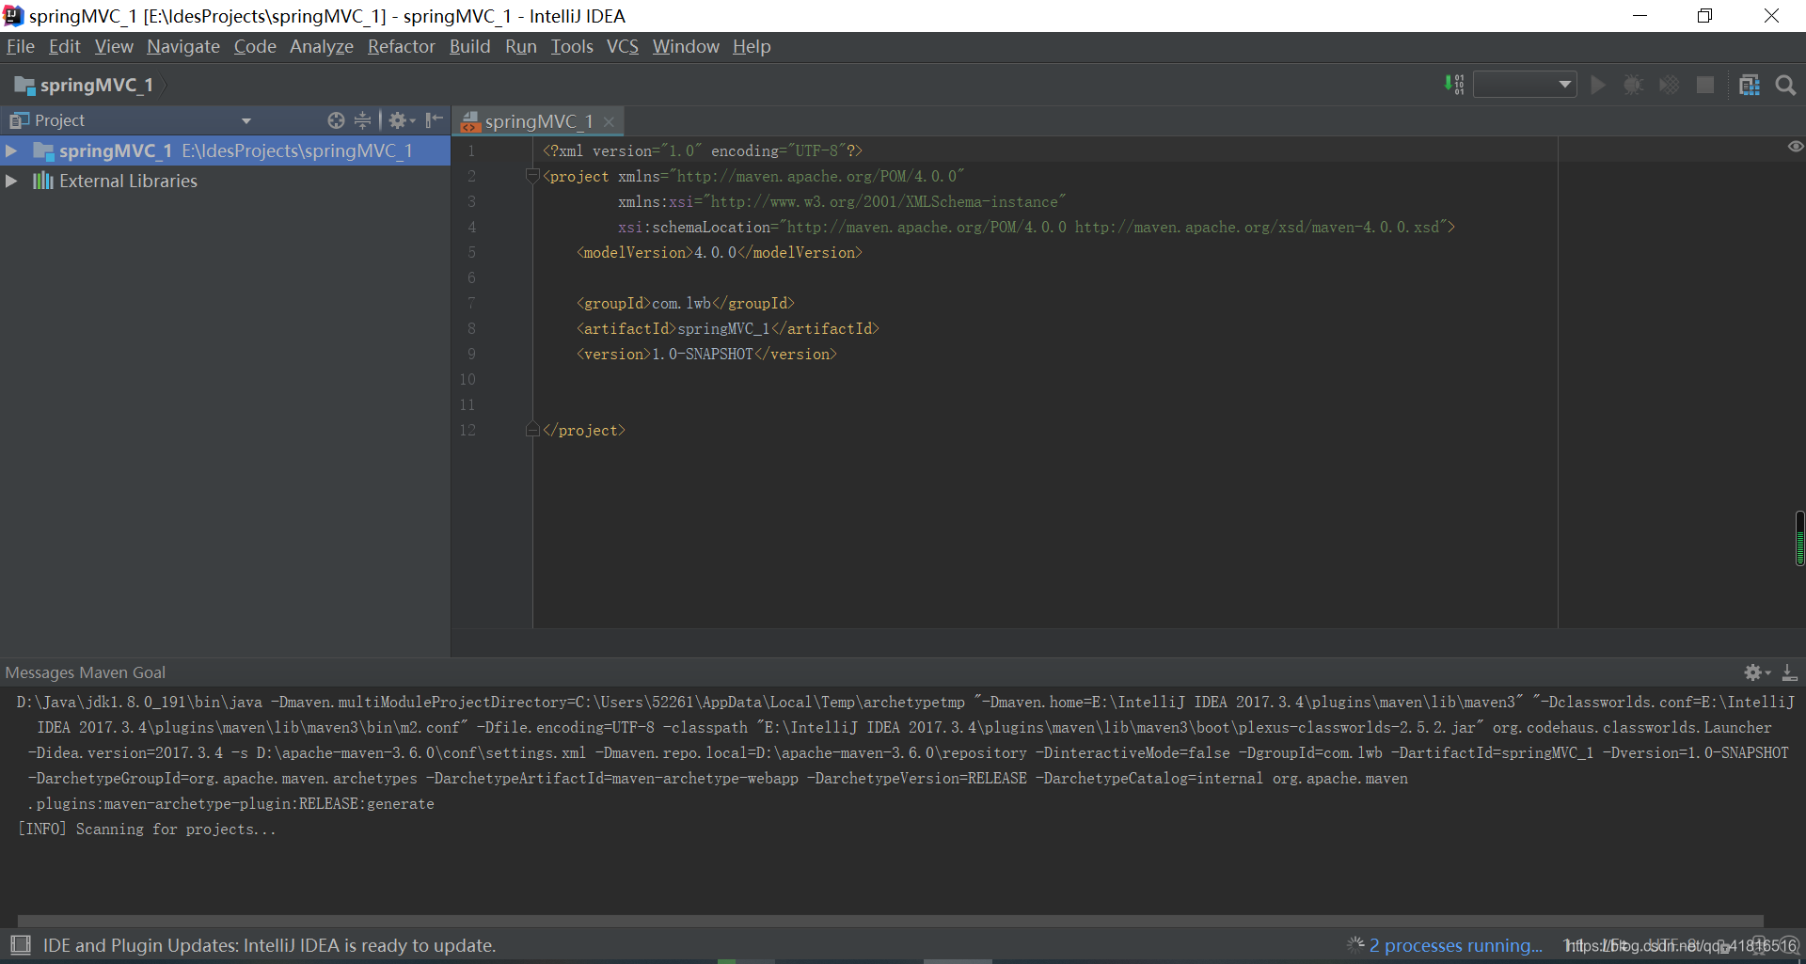This screenshot has width=1806, height=964.
Task: Open the Tools menu
Action: click(572, 46)
